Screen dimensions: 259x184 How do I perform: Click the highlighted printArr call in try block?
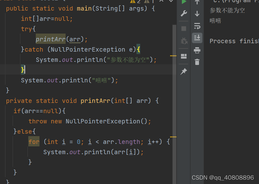[51, 39]
